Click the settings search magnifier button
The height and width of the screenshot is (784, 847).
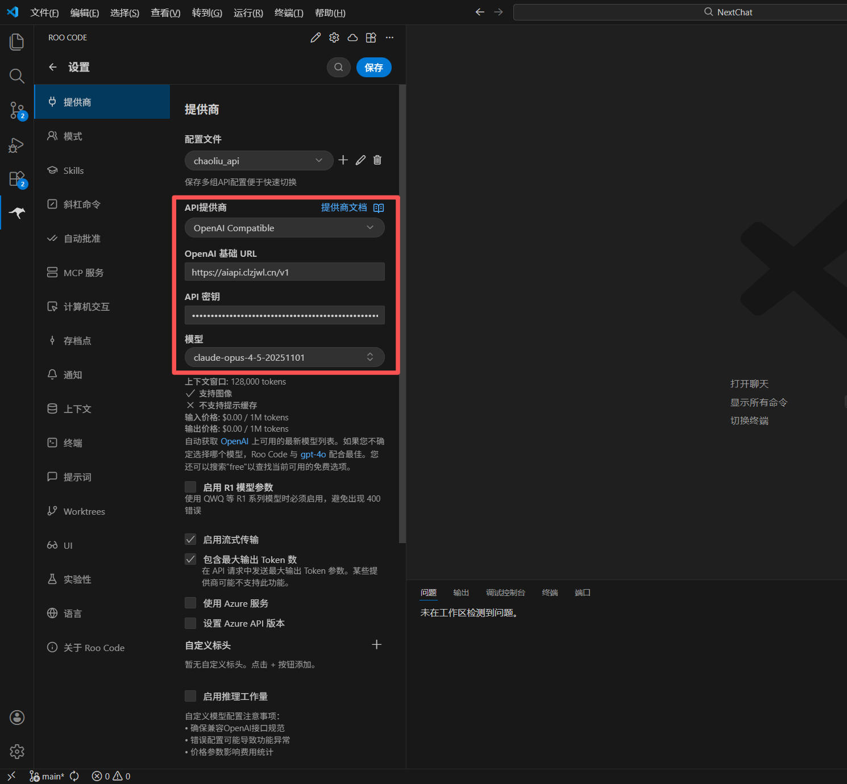(x=338, y=68)
